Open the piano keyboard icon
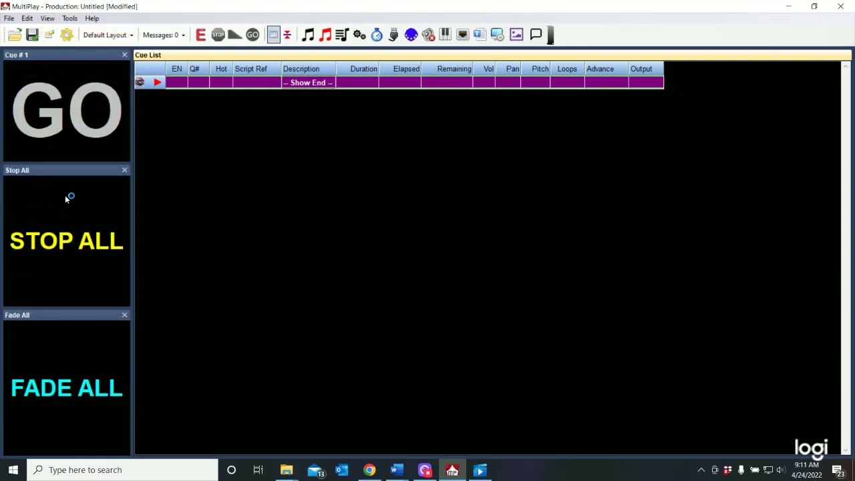The width and height of the screenshot is (855, 481). click(x=445, y=35)
